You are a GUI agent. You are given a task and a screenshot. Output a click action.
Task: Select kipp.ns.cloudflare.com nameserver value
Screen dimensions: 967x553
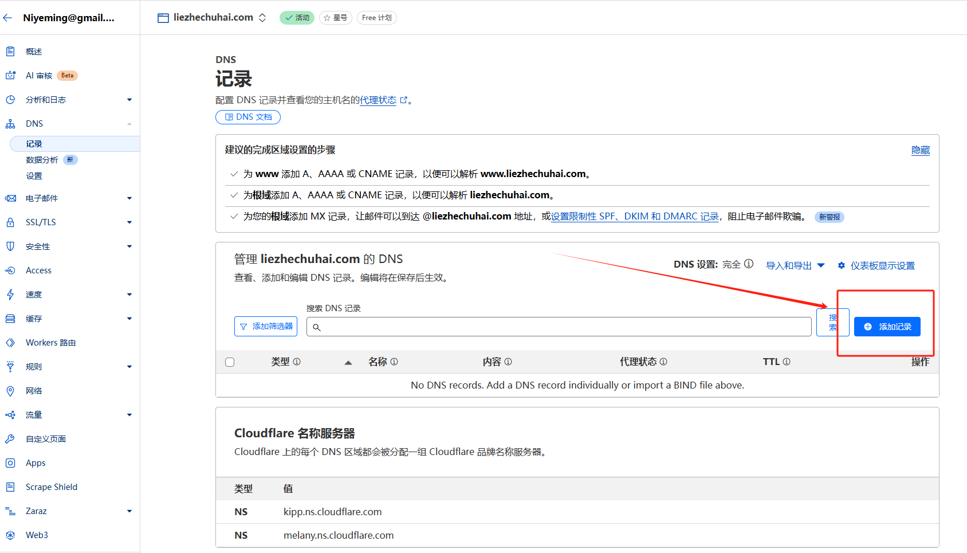pos(332,512)
